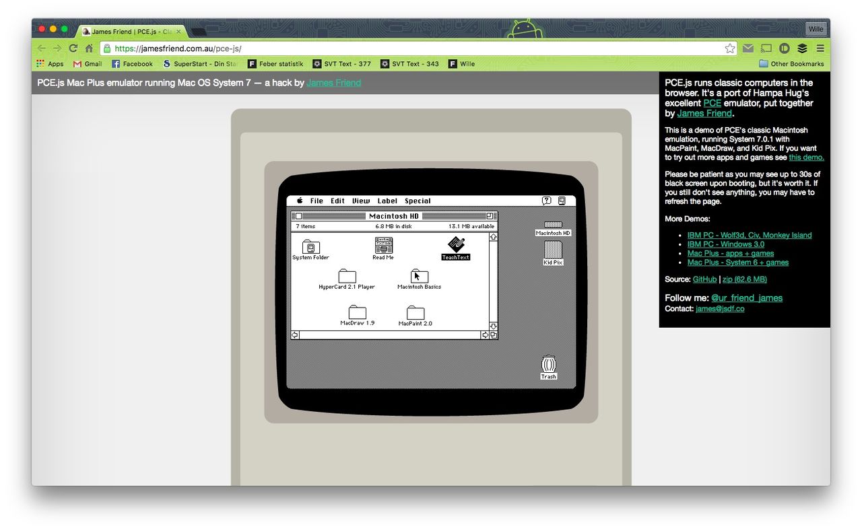This screenshot has height=531, width=862.
Task: Click the Macintosh HD window close box
Action: [x=298, y=216]
